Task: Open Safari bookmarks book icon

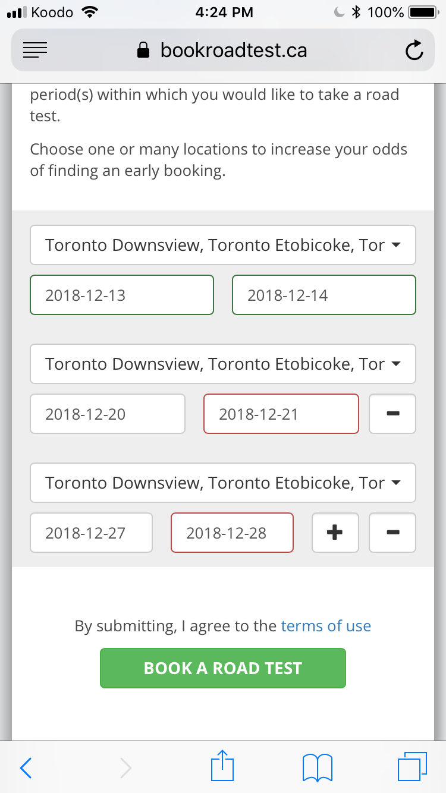Action: point(317,767)
